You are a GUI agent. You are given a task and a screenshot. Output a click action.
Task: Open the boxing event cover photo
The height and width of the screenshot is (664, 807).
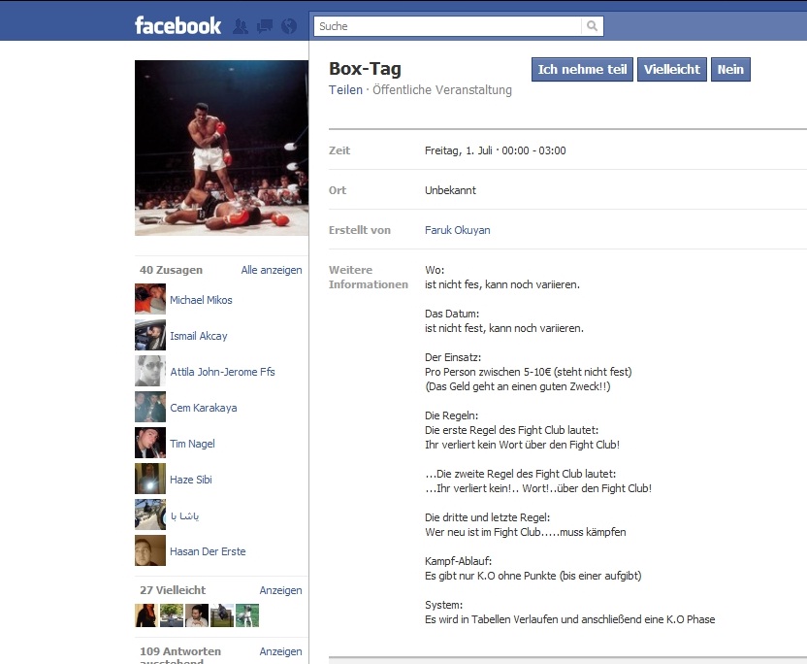[x=222, y=148]
